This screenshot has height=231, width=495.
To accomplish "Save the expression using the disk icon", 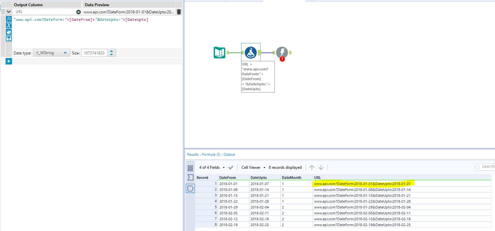I will pos(9,38).
